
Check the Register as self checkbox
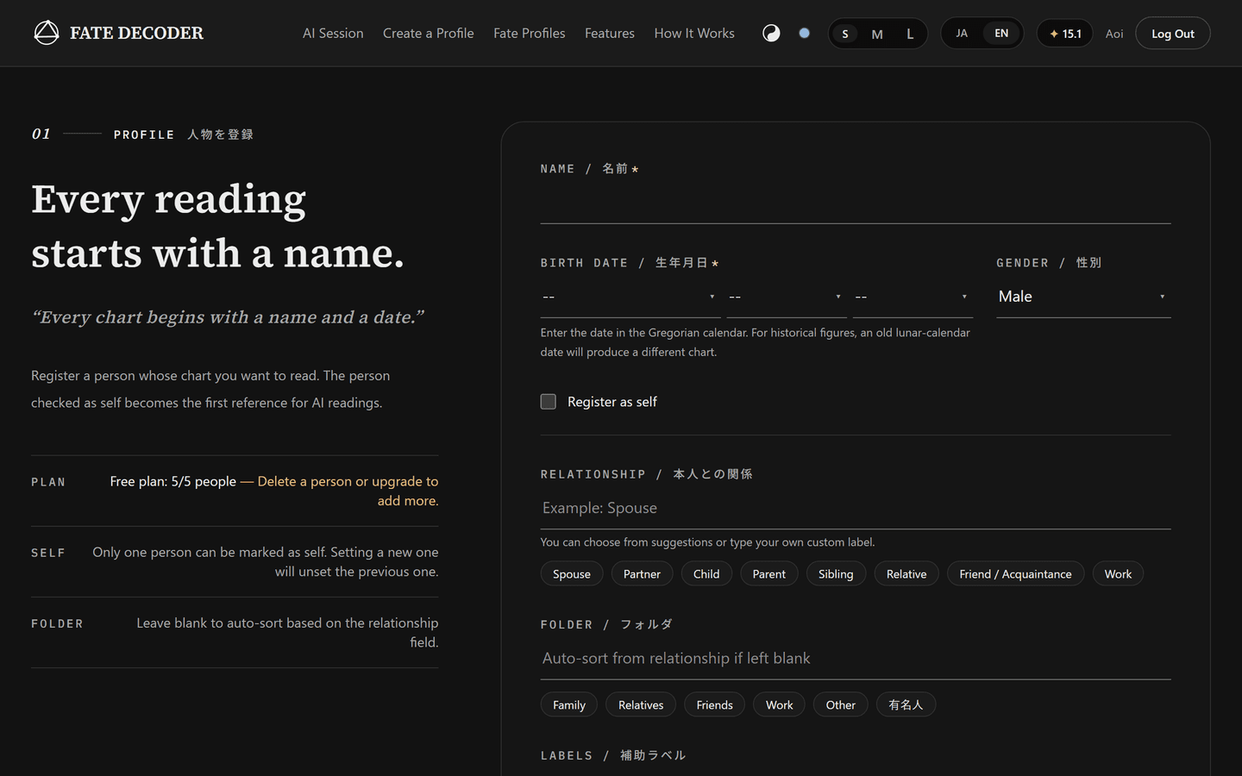[x=548, y=402]
